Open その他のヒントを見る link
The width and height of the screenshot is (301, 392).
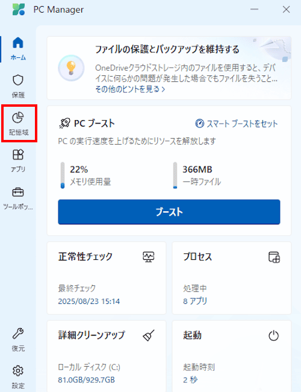[130, 89]
